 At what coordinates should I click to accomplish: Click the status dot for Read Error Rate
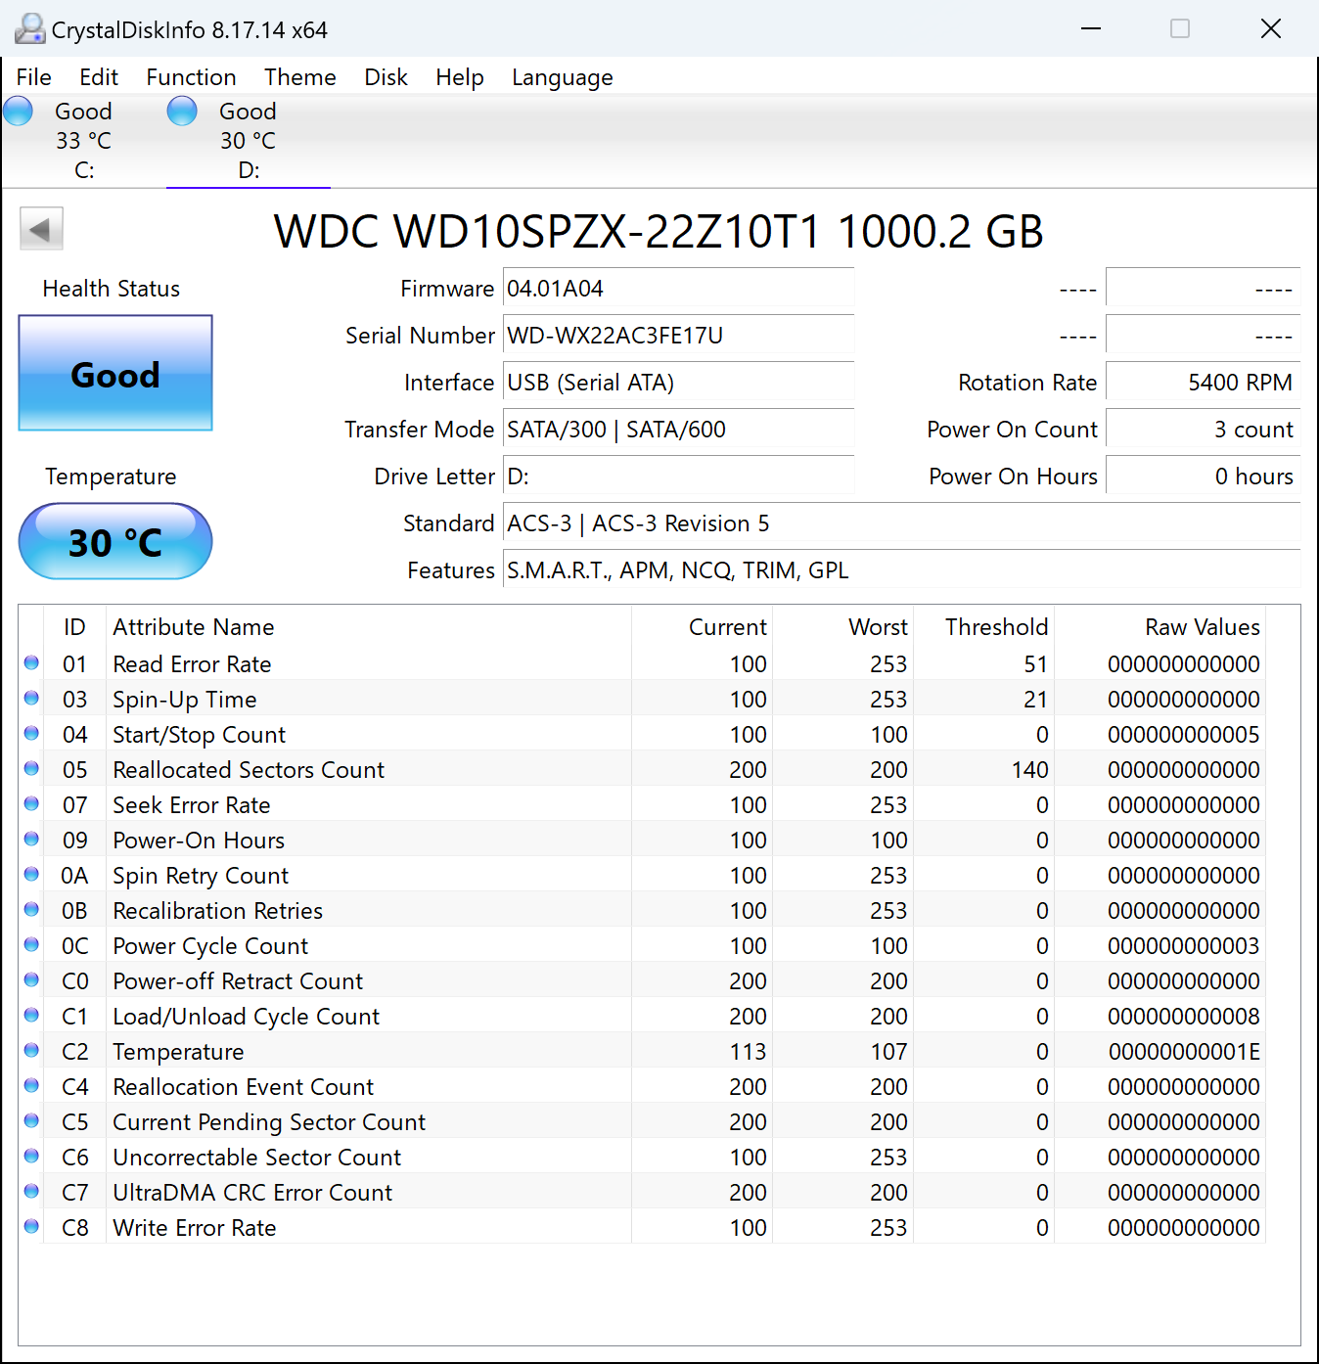31,662
